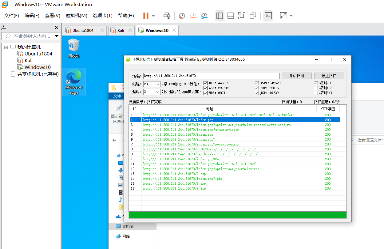Take a snapshot of the virtual machine
The width and height of the screenshot is (384, 249).
pos(182,16)
